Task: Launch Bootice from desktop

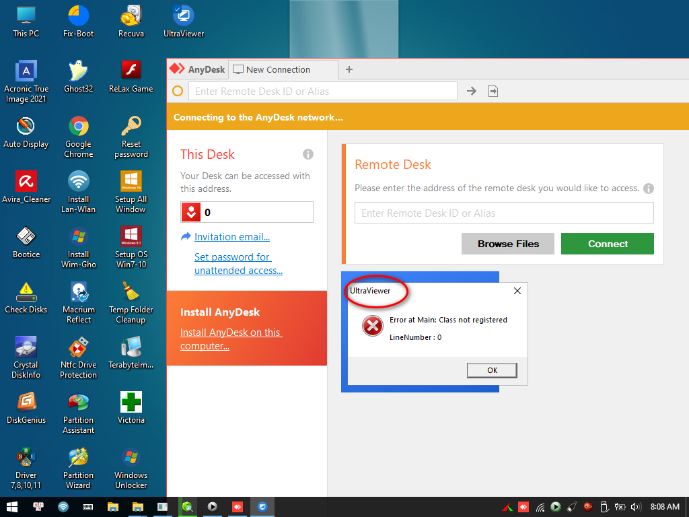Action: 26,242
